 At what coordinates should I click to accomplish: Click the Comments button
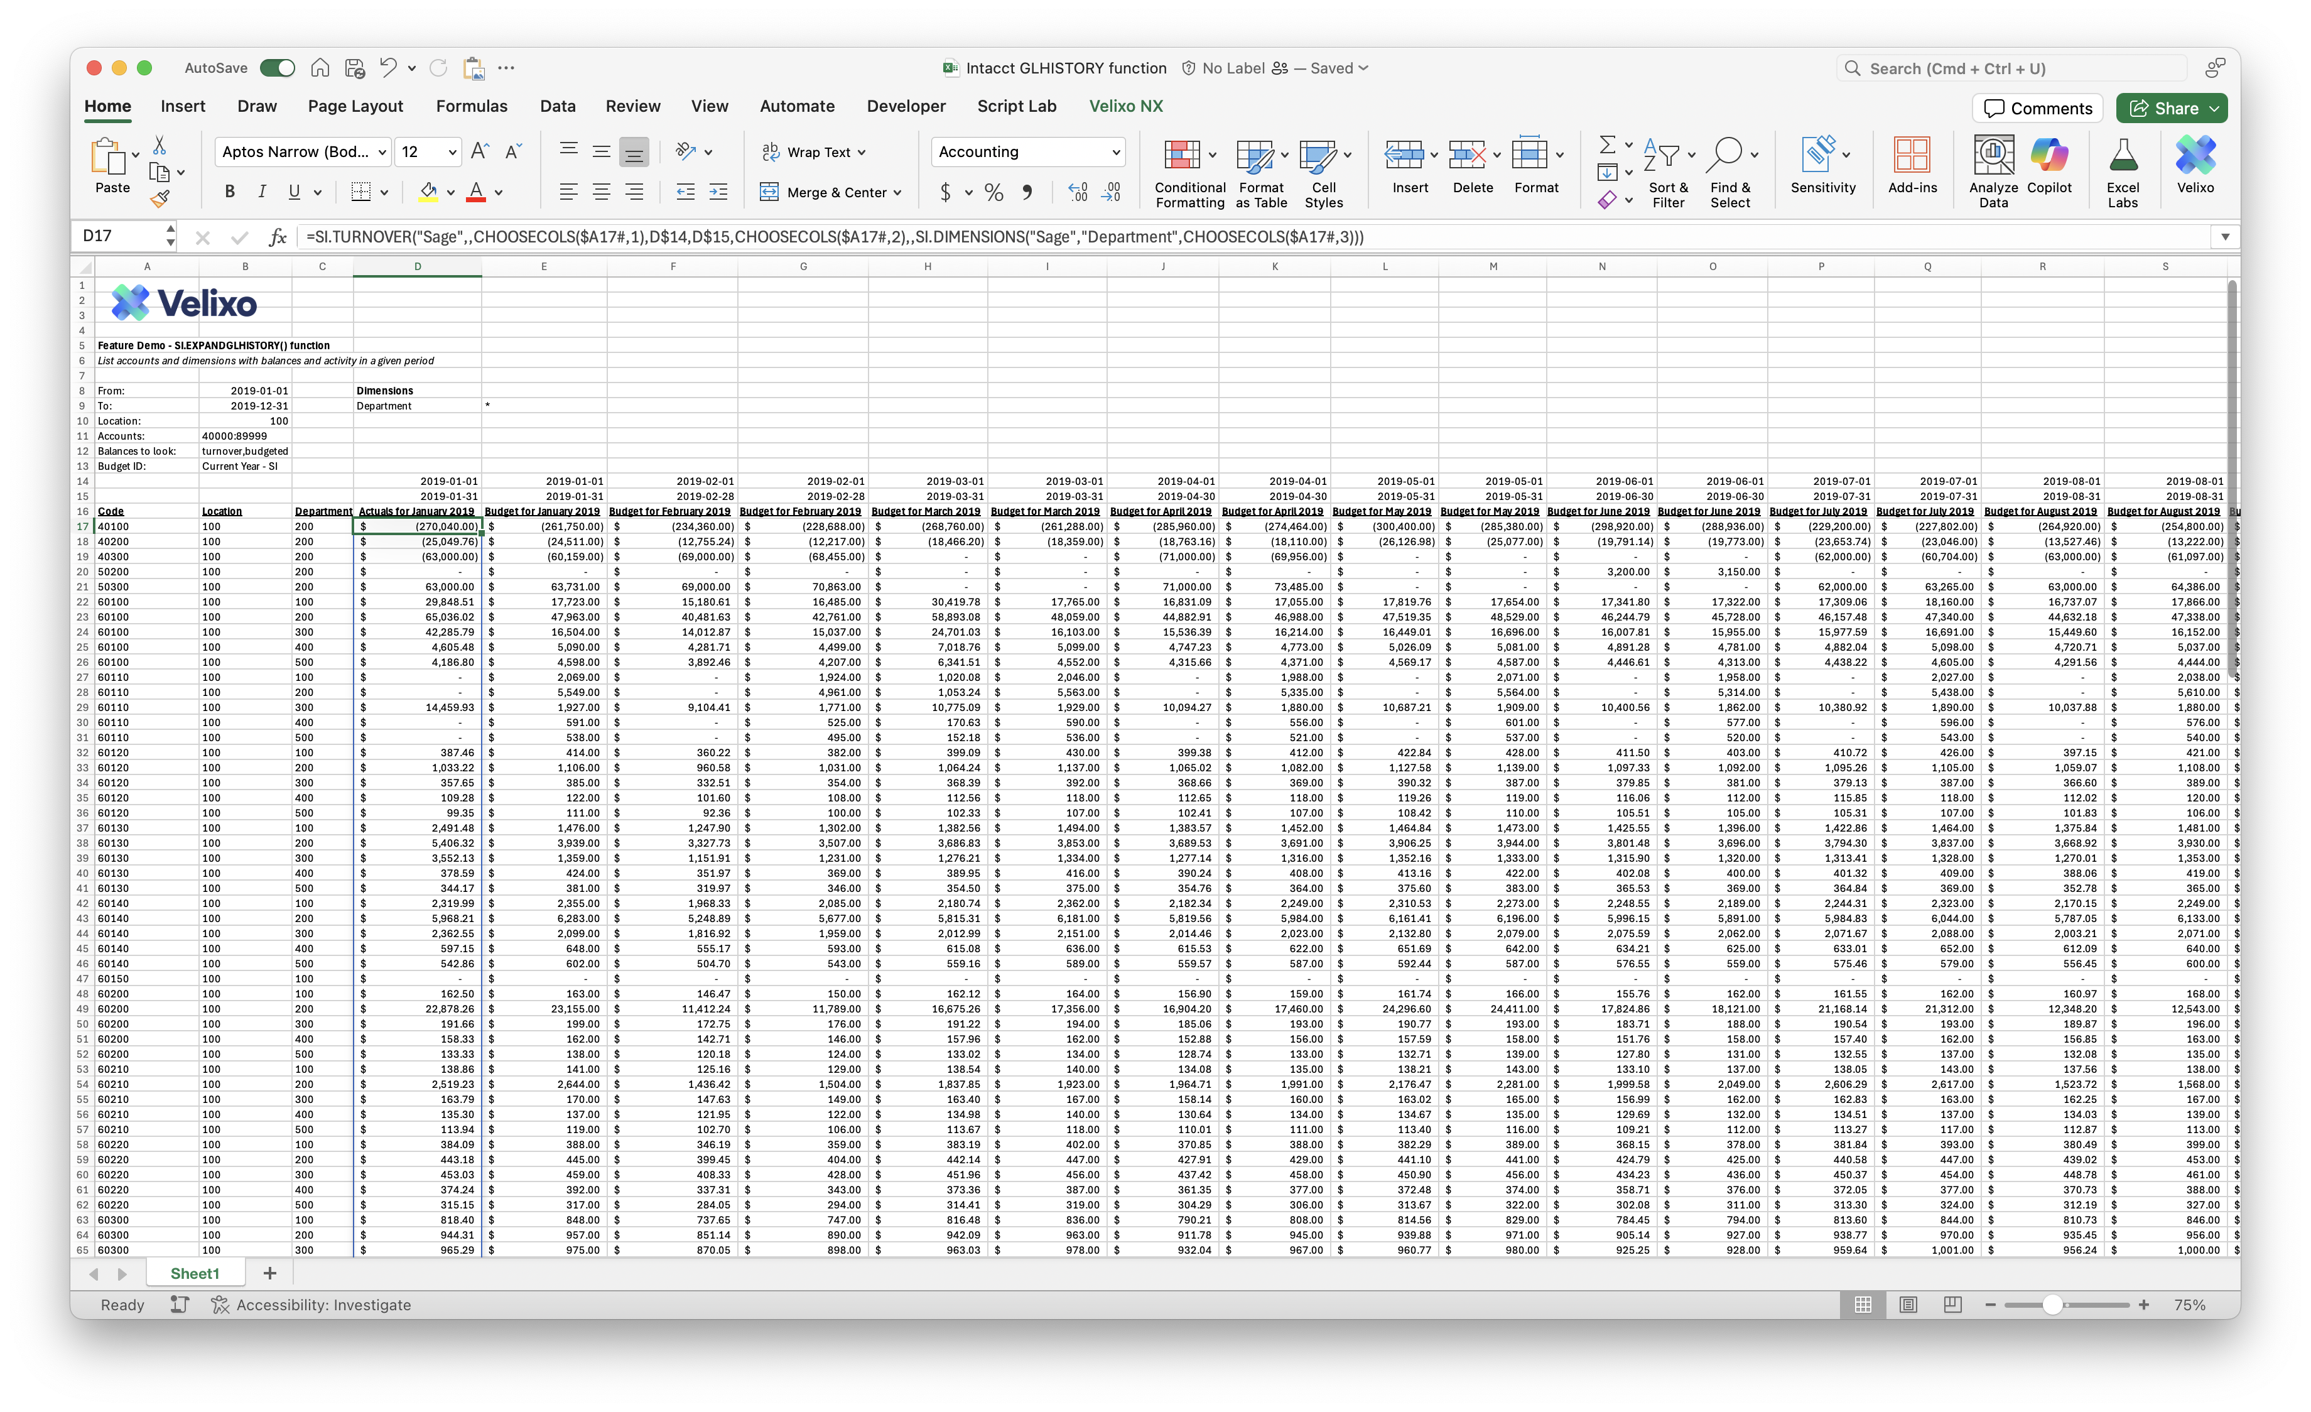click(2037, 108)
